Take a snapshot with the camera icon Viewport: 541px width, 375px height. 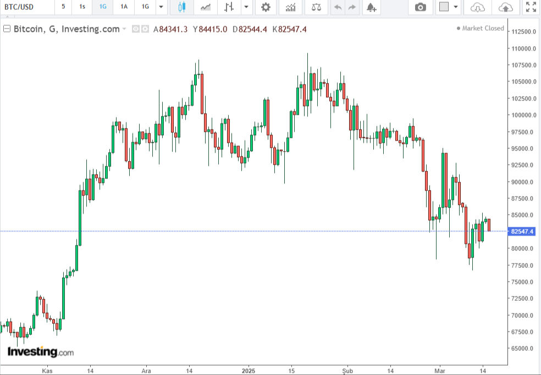pos(421,7)
